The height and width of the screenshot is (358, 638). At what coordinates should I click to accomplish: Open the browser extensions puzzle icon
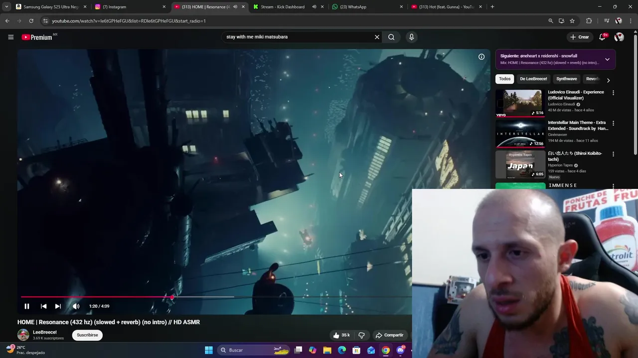point(589,21)
